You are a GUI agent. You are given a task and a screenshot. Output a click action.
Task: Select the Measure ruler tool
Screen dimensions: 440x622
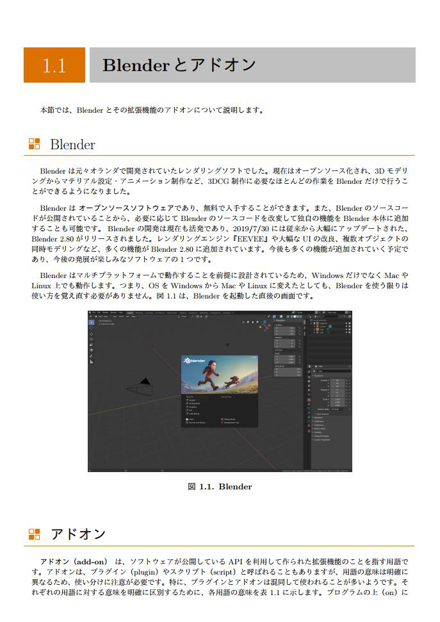(x=91, y=361)
